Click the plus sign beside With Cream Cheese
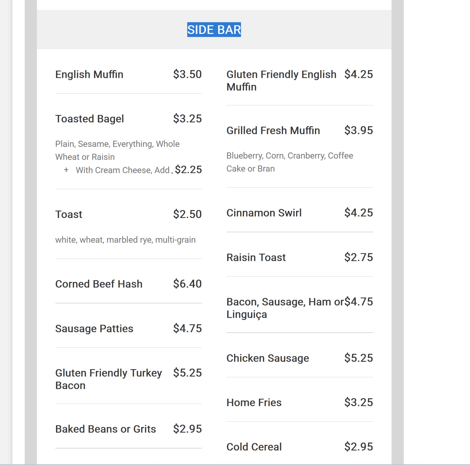470x465 pixels. (x=66, y=170)
